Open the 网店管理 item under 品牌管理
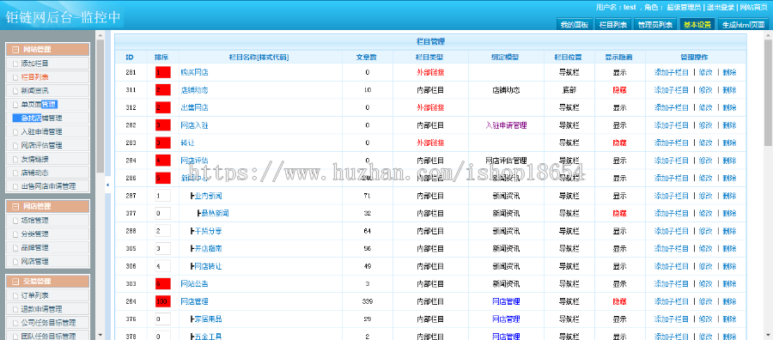Screen dimensions: 773x340 (47, 261)
